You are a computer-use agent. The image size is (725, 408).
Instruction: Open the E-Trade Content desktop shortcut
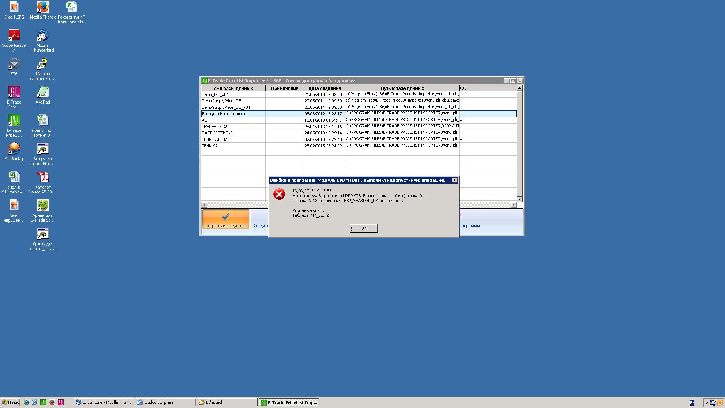(x=14, y=97)
